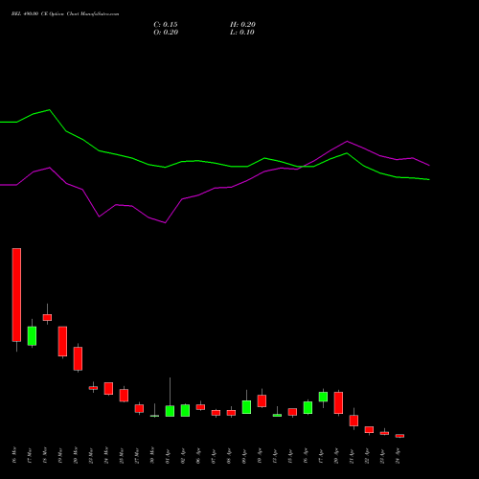Click the '20 Mar' date label
Viewport: 479px width, 479px height.
coord(76,455)
